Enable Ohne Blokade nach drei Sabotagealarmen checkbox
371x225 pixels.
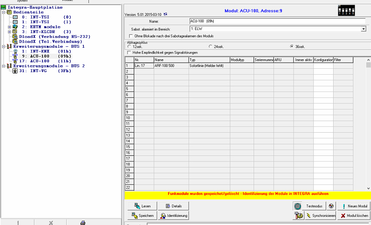[x=131, y=36]
